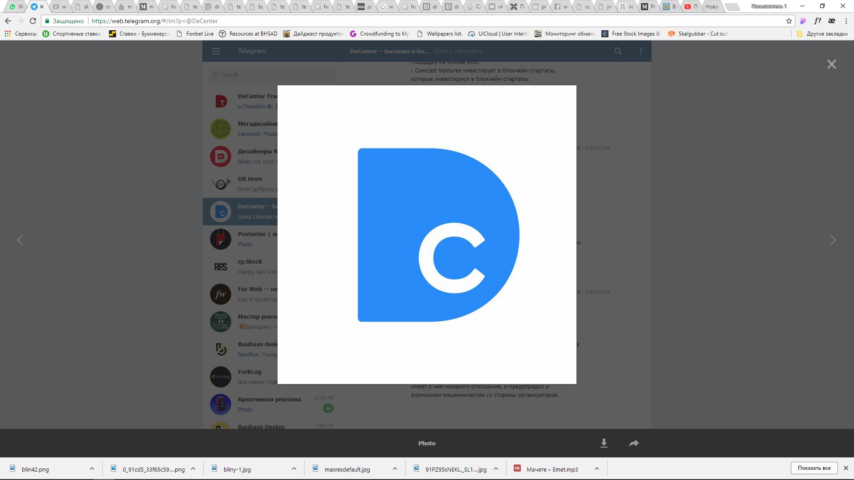Open the DeCenter Trade chat

click(240, 101)
